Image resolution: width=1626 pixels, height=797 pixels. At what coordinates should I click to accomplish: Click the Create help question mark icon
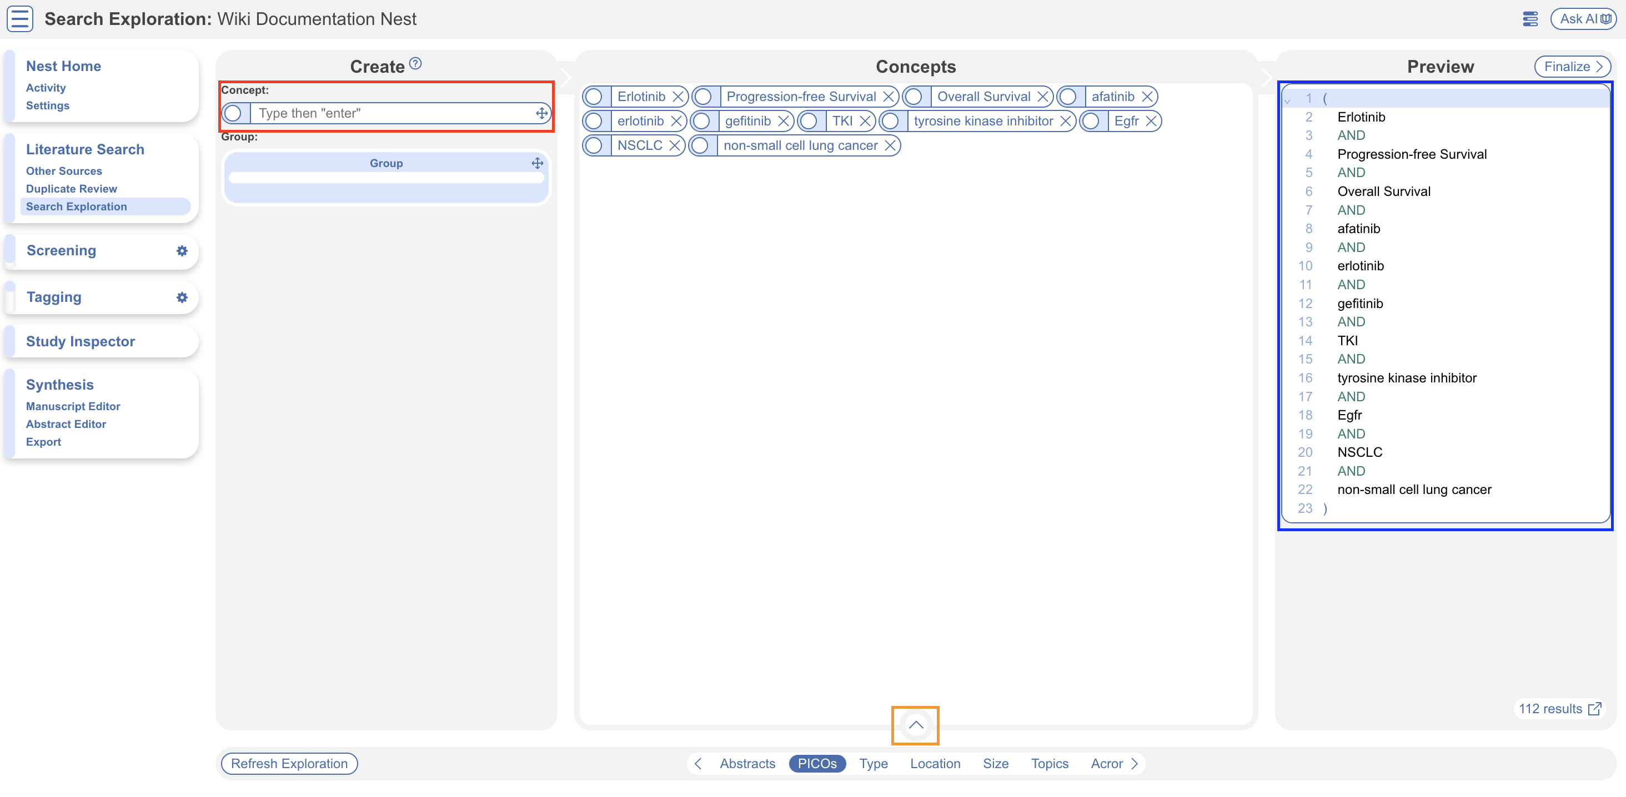(415, 63)
